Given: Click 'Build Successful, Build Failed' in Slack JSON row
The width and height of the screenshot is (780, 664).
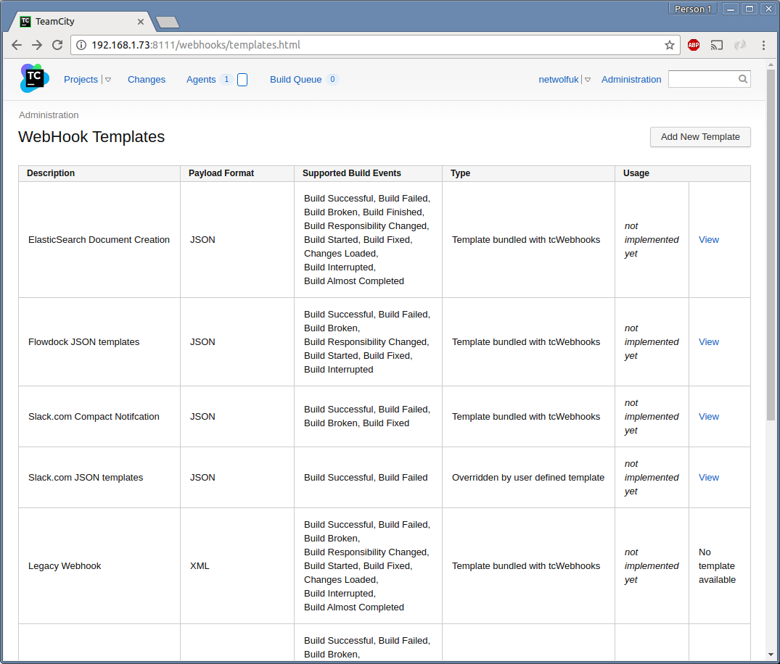Looking at the screenshot, I should click(366, 477).
